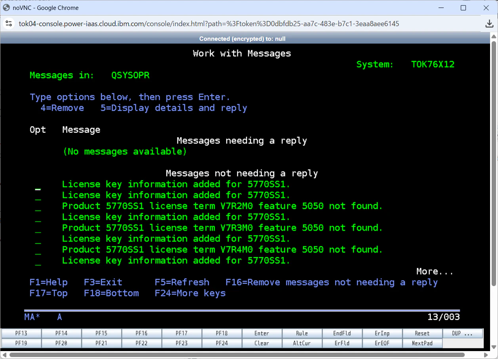Click the download icon beside address bar
This screenshot has height=359, width=498.
point(489,24)
